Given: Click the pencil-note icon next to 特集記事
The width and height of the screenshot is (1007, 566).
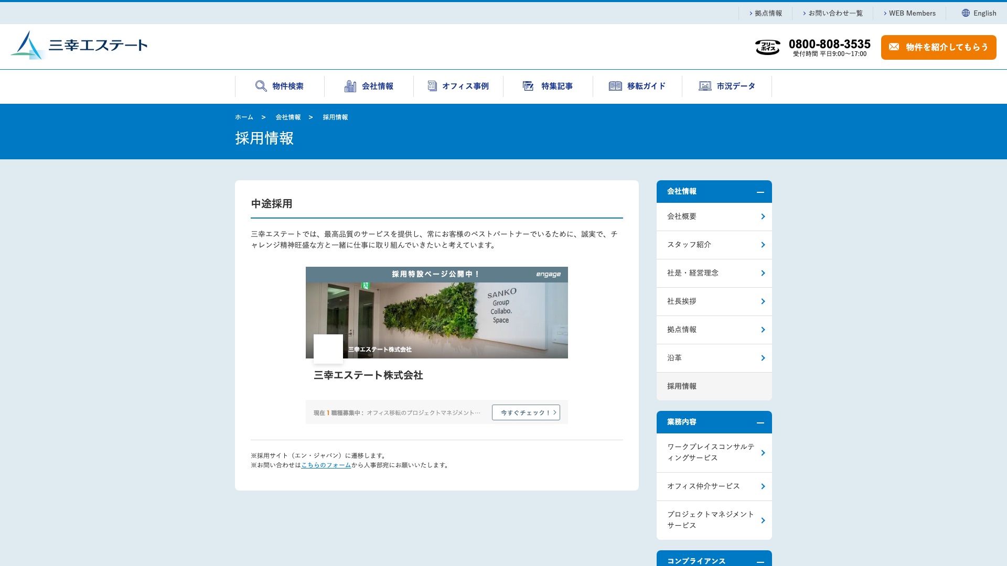Looking at the screenshot, I should tap(528, 86).
